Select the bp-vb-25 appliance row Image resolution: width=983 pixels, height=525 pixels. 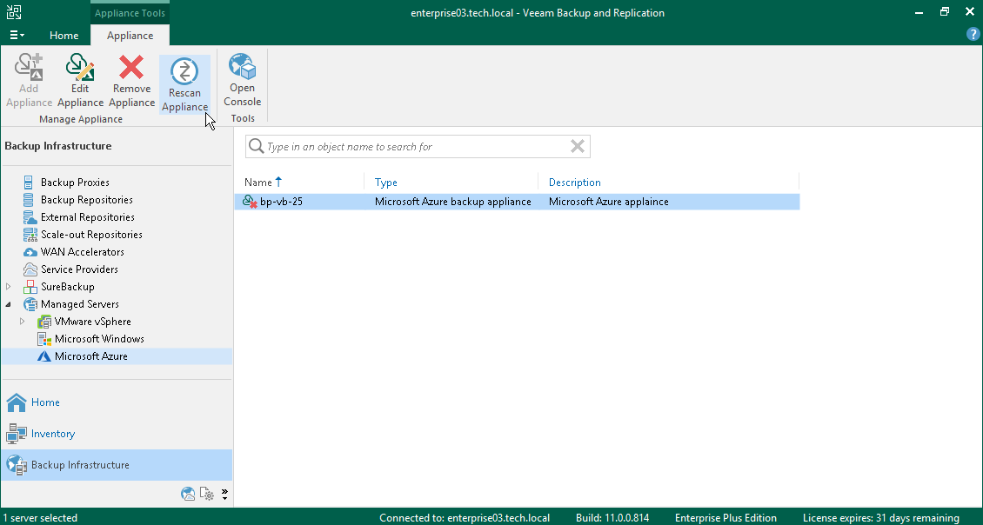click(518, 202)
